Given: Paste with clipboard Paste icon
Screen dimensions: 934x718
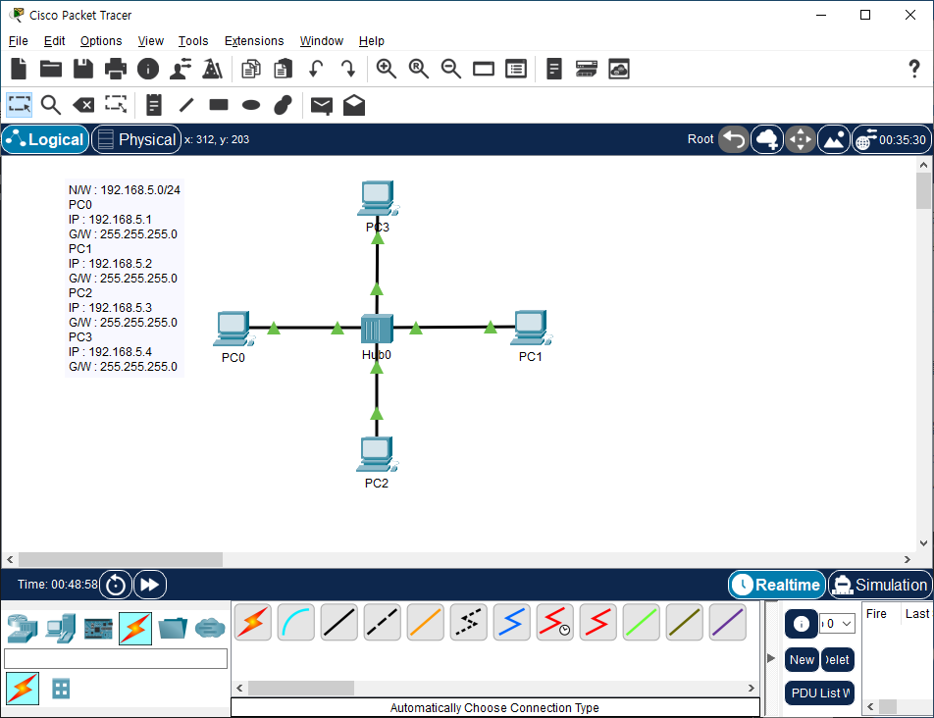Looking at the screenshot, I should coord(283,69).
